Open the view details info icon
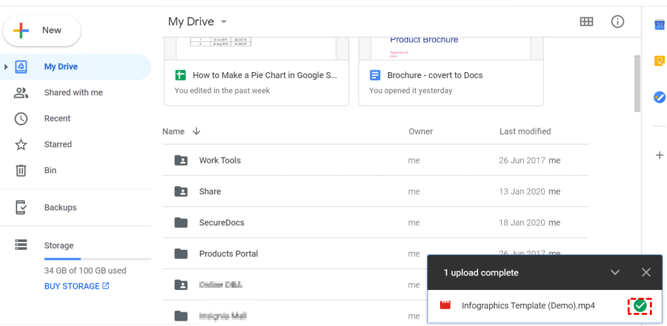This screenshot has width=667, height=326. (617, 22)
